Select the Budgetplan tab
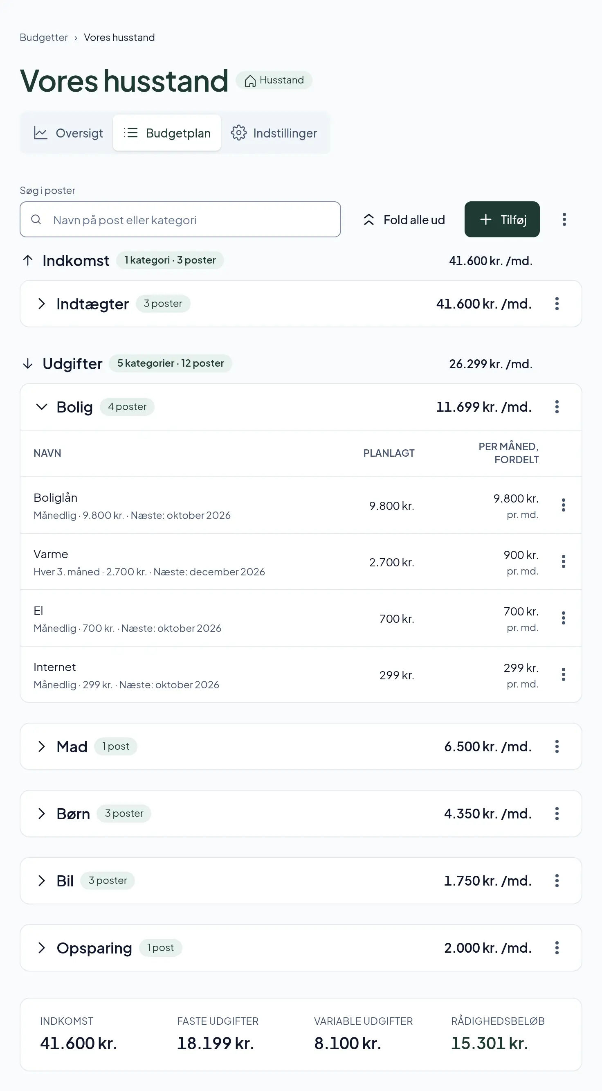 [x=167, y=133]
